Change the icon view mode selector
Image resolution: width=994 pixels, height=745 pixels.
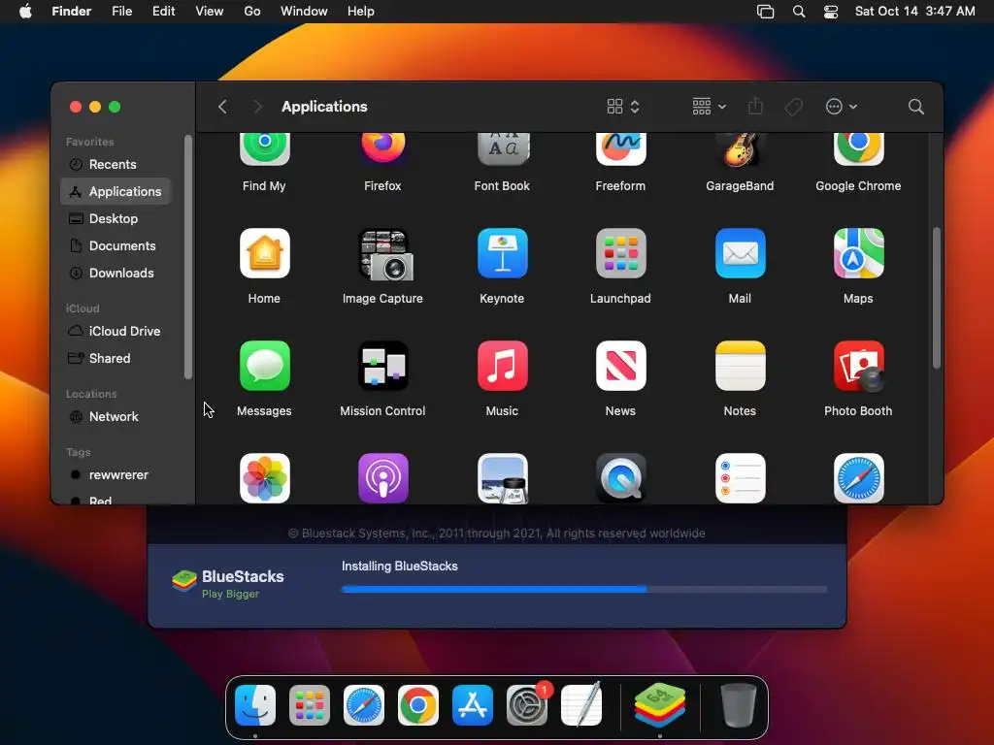click(x=622, y=107)
